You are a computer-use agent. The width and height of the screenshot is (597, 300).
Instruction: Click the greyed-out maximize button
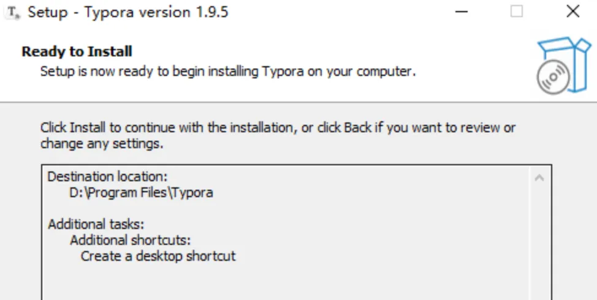(517, 12)
